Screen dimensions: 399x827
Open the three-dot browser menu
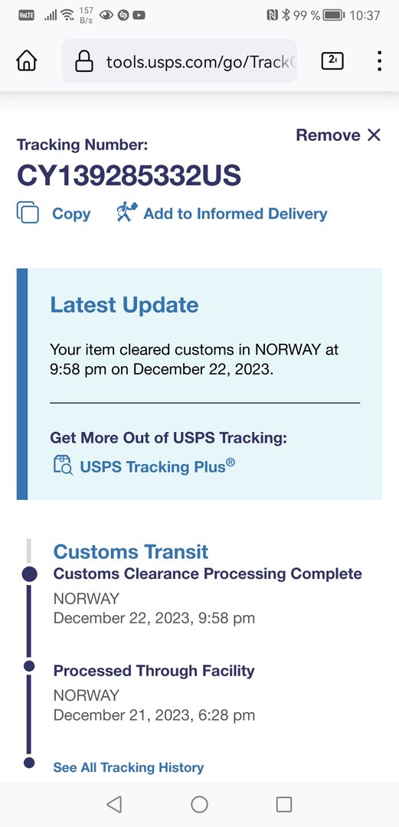pos(379,61)
